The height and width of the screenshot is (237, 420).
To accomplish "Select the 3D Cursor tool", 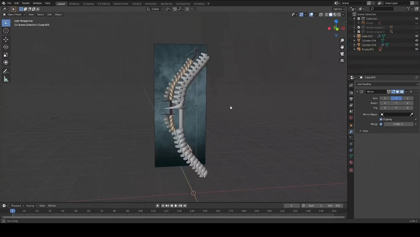I will 6,31.
